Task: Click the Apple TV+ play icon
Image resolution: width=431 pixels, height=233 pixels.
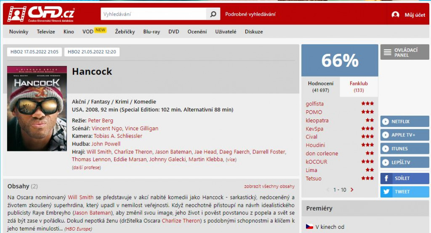Action: click(x=386, y=135)
